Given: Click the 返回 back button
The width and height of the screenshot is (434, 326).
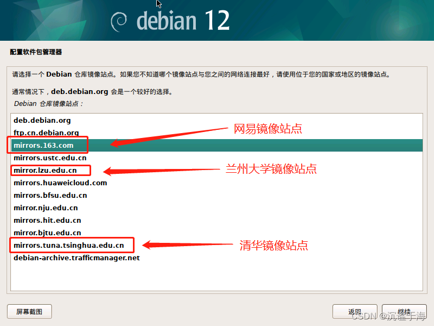Looking at the screenshot, I should point(355,311).
